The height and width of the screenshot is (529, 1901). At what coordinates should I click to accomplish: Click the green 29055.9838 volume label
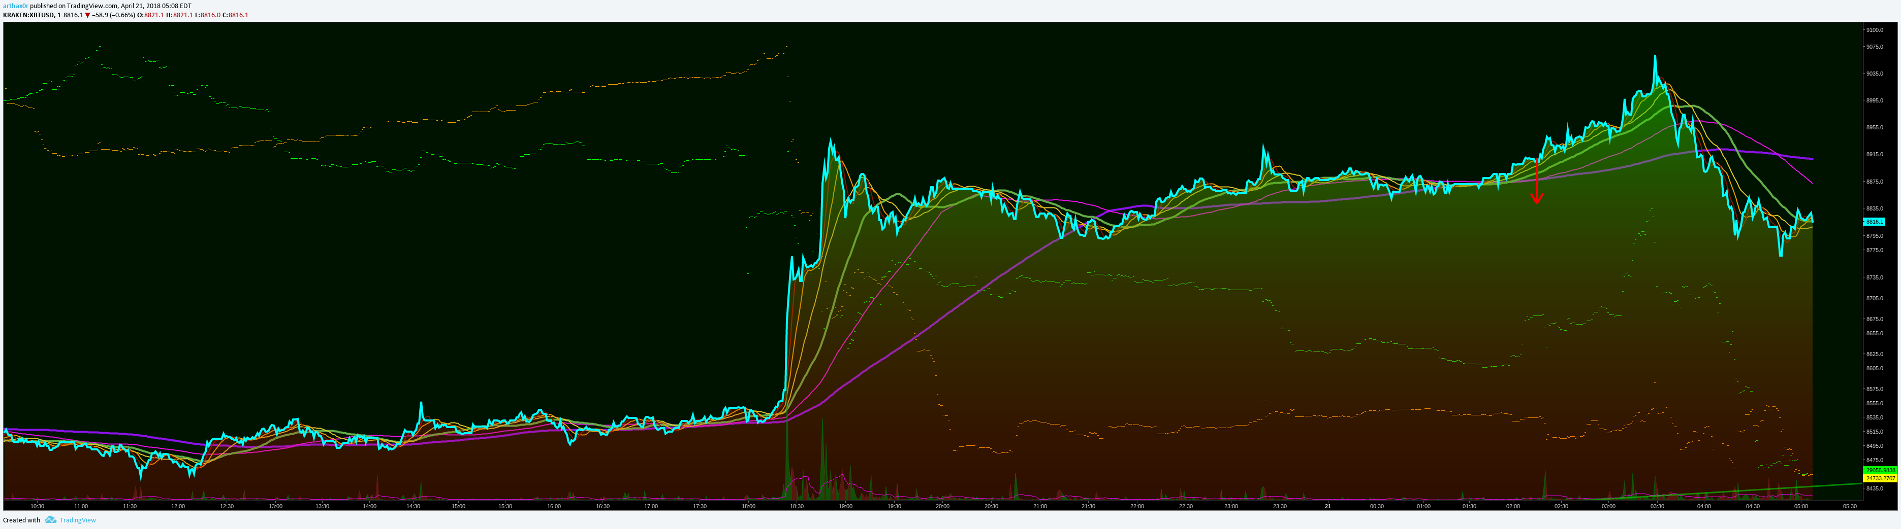point(1880,470)
